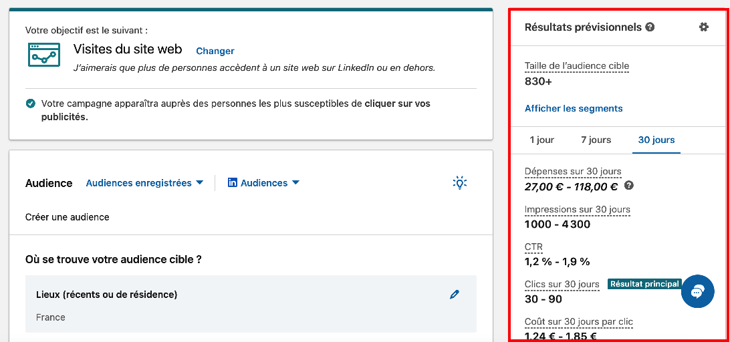Open Afficher les segments link
The width and height of the screenshot is (730, 342).
point(573,108)
